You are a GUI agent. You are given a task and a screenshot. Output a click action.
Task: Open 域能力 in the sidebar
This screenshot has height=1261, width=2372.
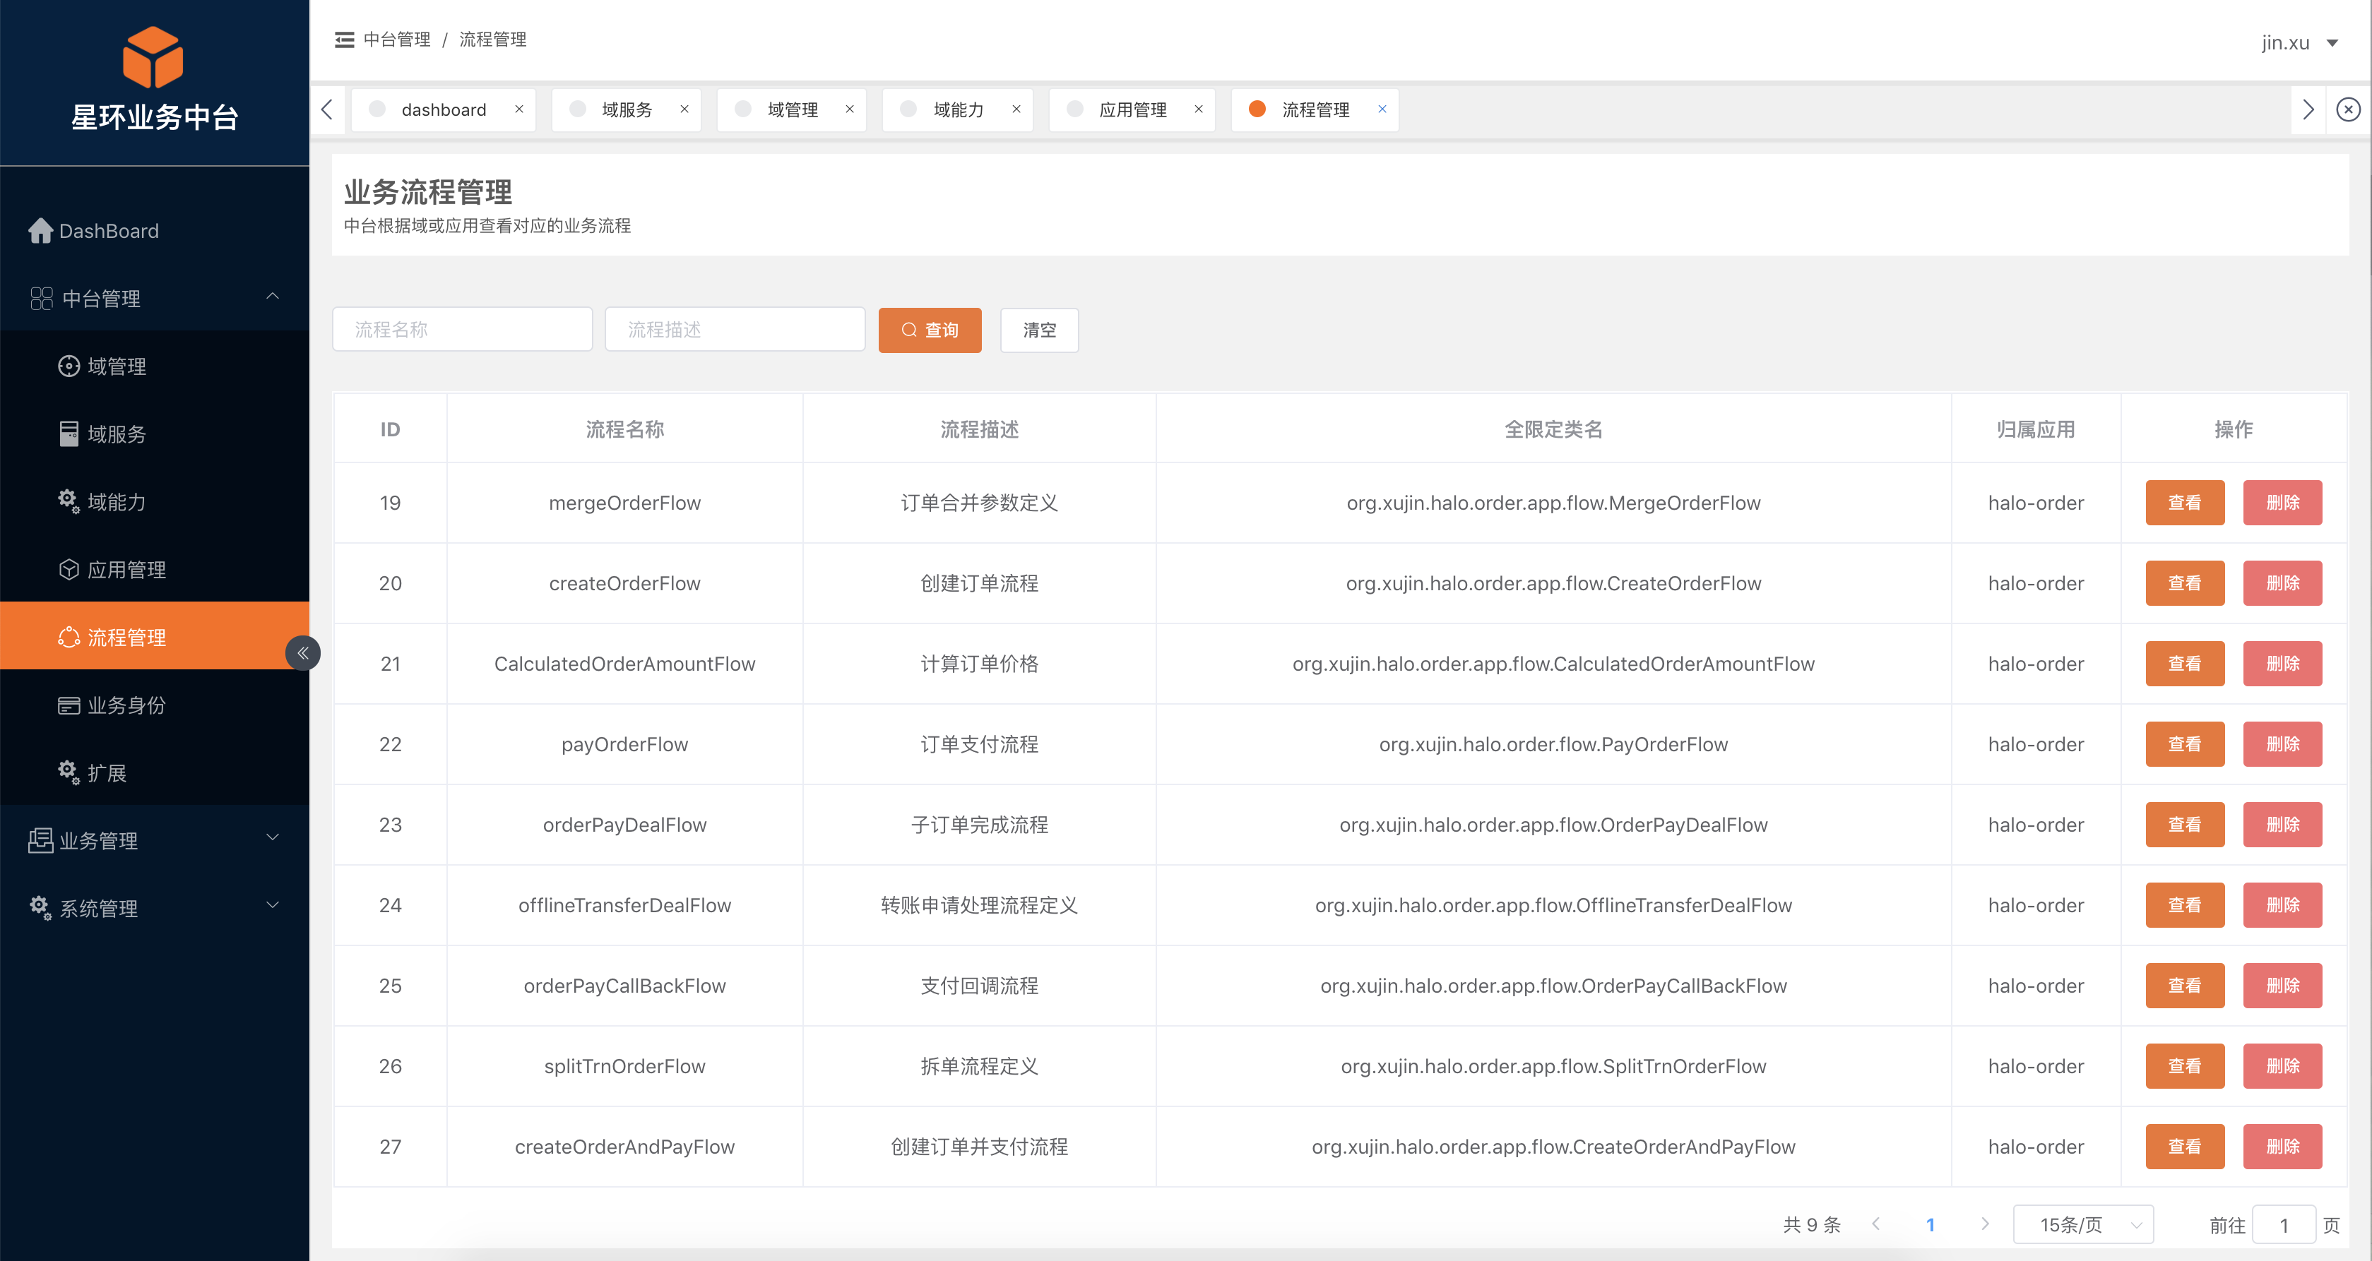pos(155,501)
